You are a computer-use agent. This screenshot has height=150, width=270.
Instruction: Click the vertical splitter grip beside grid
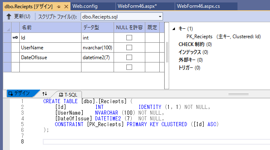[x=167, y=52]
